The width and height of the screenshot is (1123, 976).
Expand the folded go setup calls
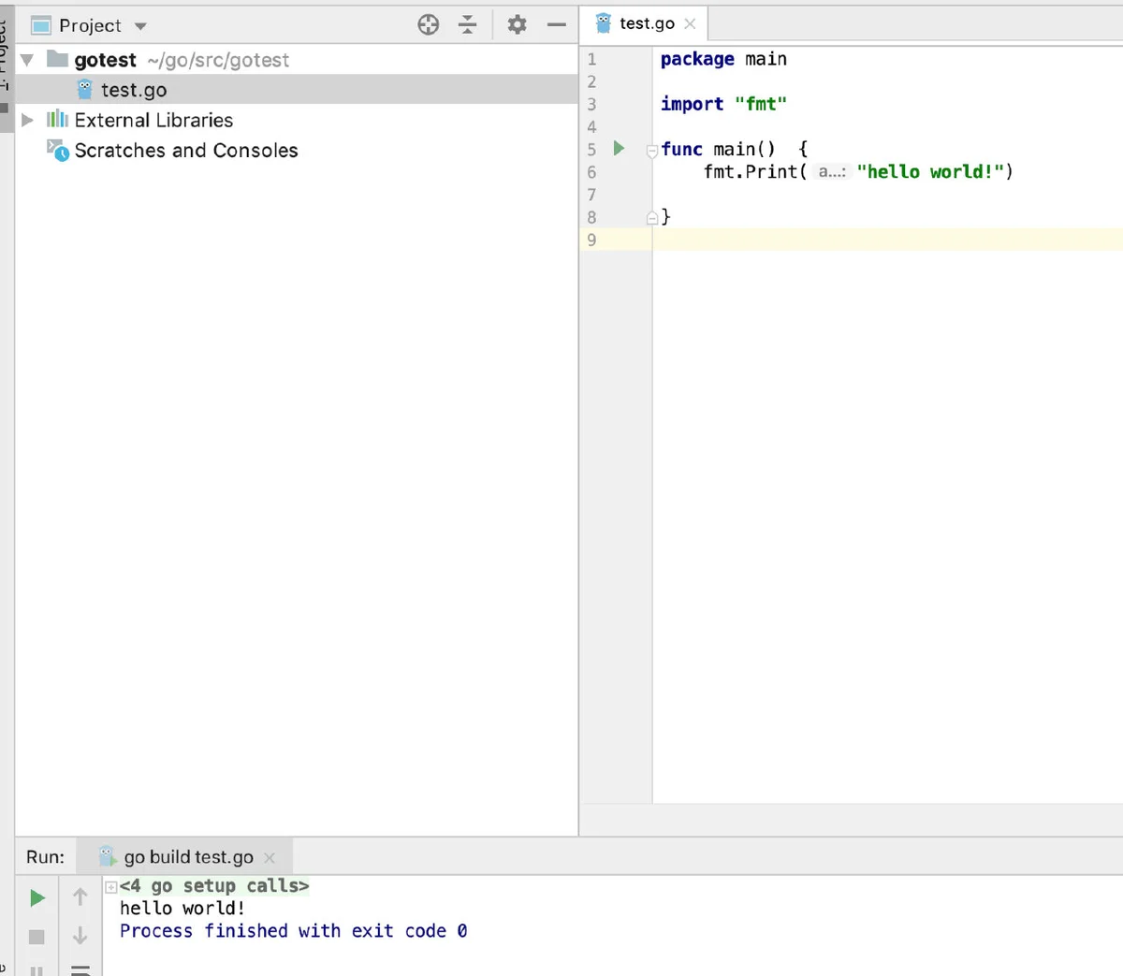tap(111, 887)
